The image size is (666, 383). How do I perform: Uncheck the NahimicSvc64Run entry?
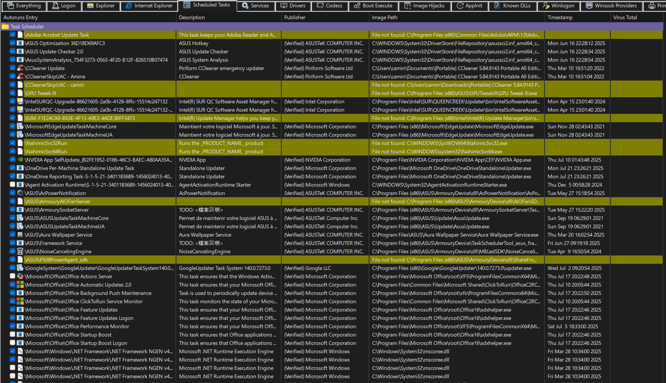[12, 151]
